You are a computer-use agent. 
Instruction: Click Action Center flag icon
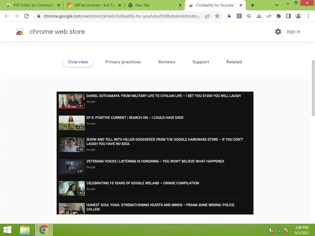[286, 230]
